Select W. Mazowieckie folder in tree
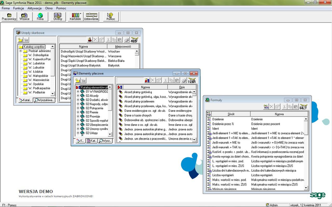The height and width of the screenshot is (207, 332). click(39, 80)
